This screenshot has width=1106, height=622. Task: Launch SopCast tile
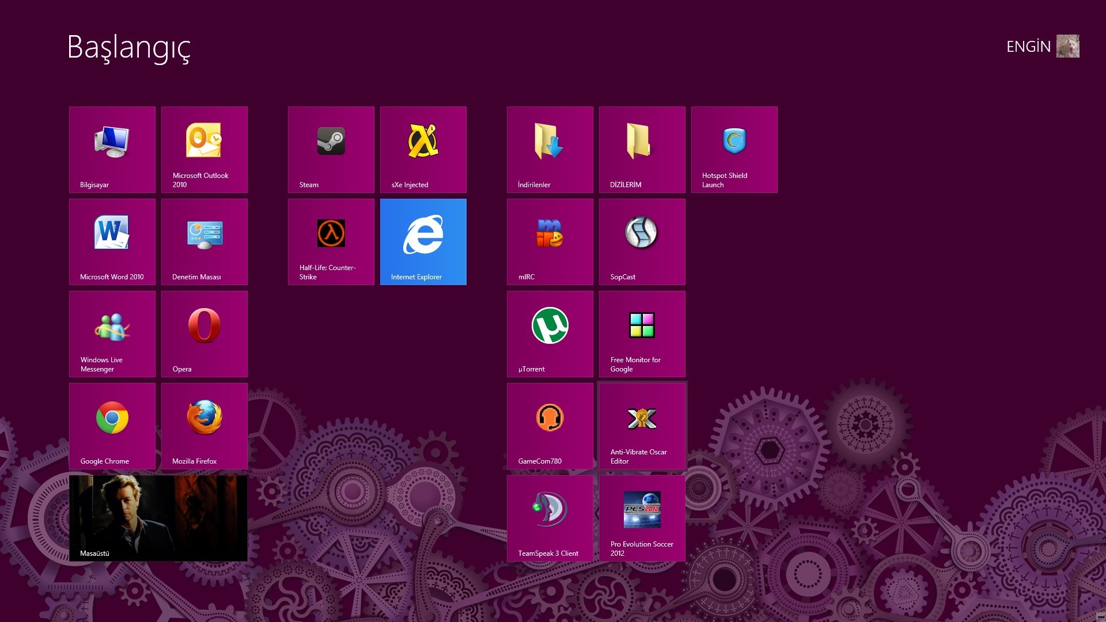tap(642, 242)
